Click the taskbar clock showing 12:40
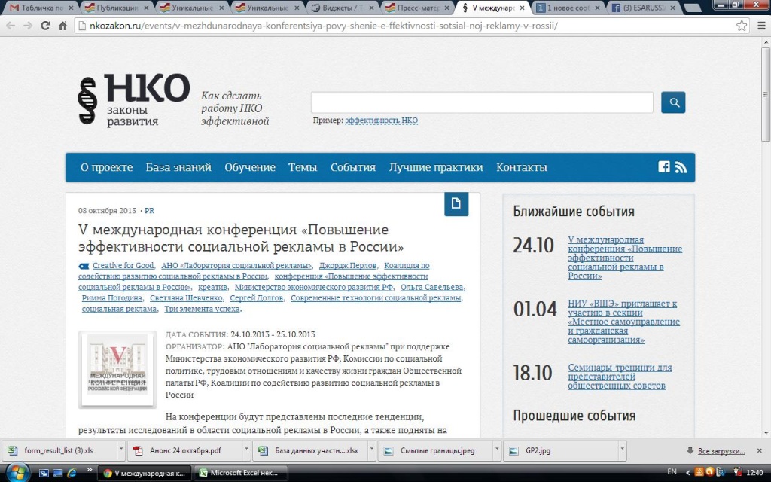The width and height of the screenshot is (771, 482). tap(754, 473)
